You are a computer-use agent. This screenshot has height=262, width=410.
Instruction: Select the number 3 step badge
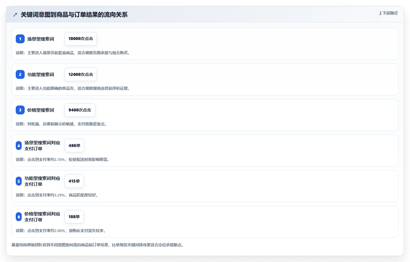20,110
